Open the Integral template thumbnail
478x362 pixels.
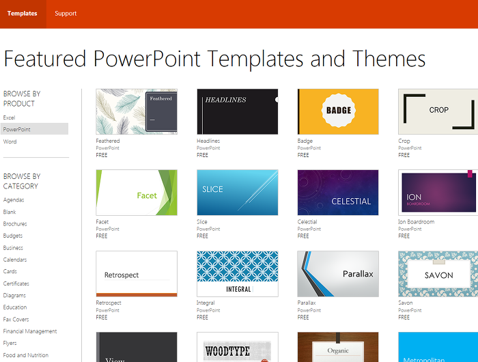click(x=238, y=274)
